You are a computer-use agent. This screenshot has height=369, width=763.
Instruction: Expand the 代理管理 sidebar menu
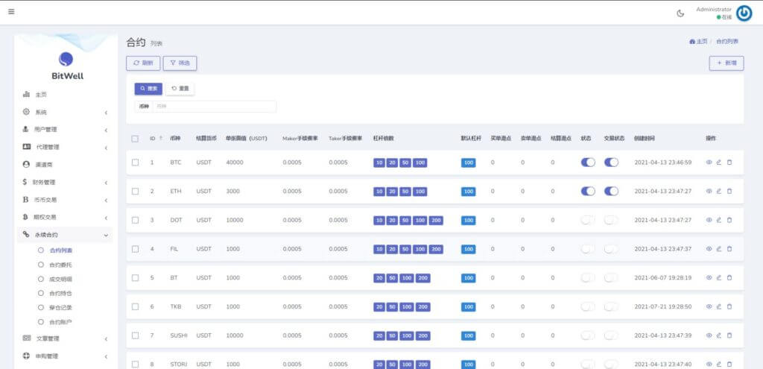click(65, 147)
